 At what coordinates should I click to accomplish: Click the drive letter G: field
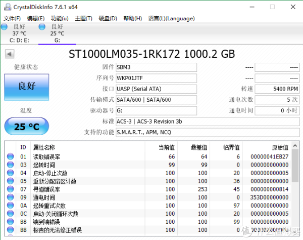click(157, 110)
